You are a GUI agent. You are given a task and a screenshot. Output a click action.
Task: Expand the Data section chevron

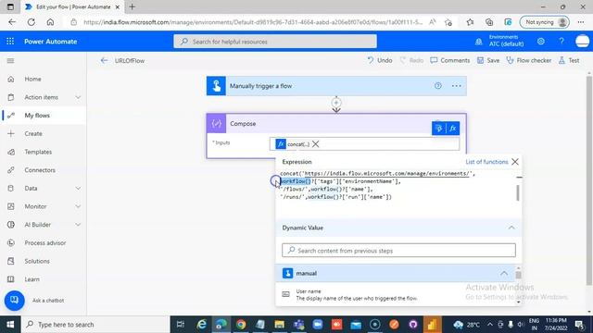tap(78, 189)
